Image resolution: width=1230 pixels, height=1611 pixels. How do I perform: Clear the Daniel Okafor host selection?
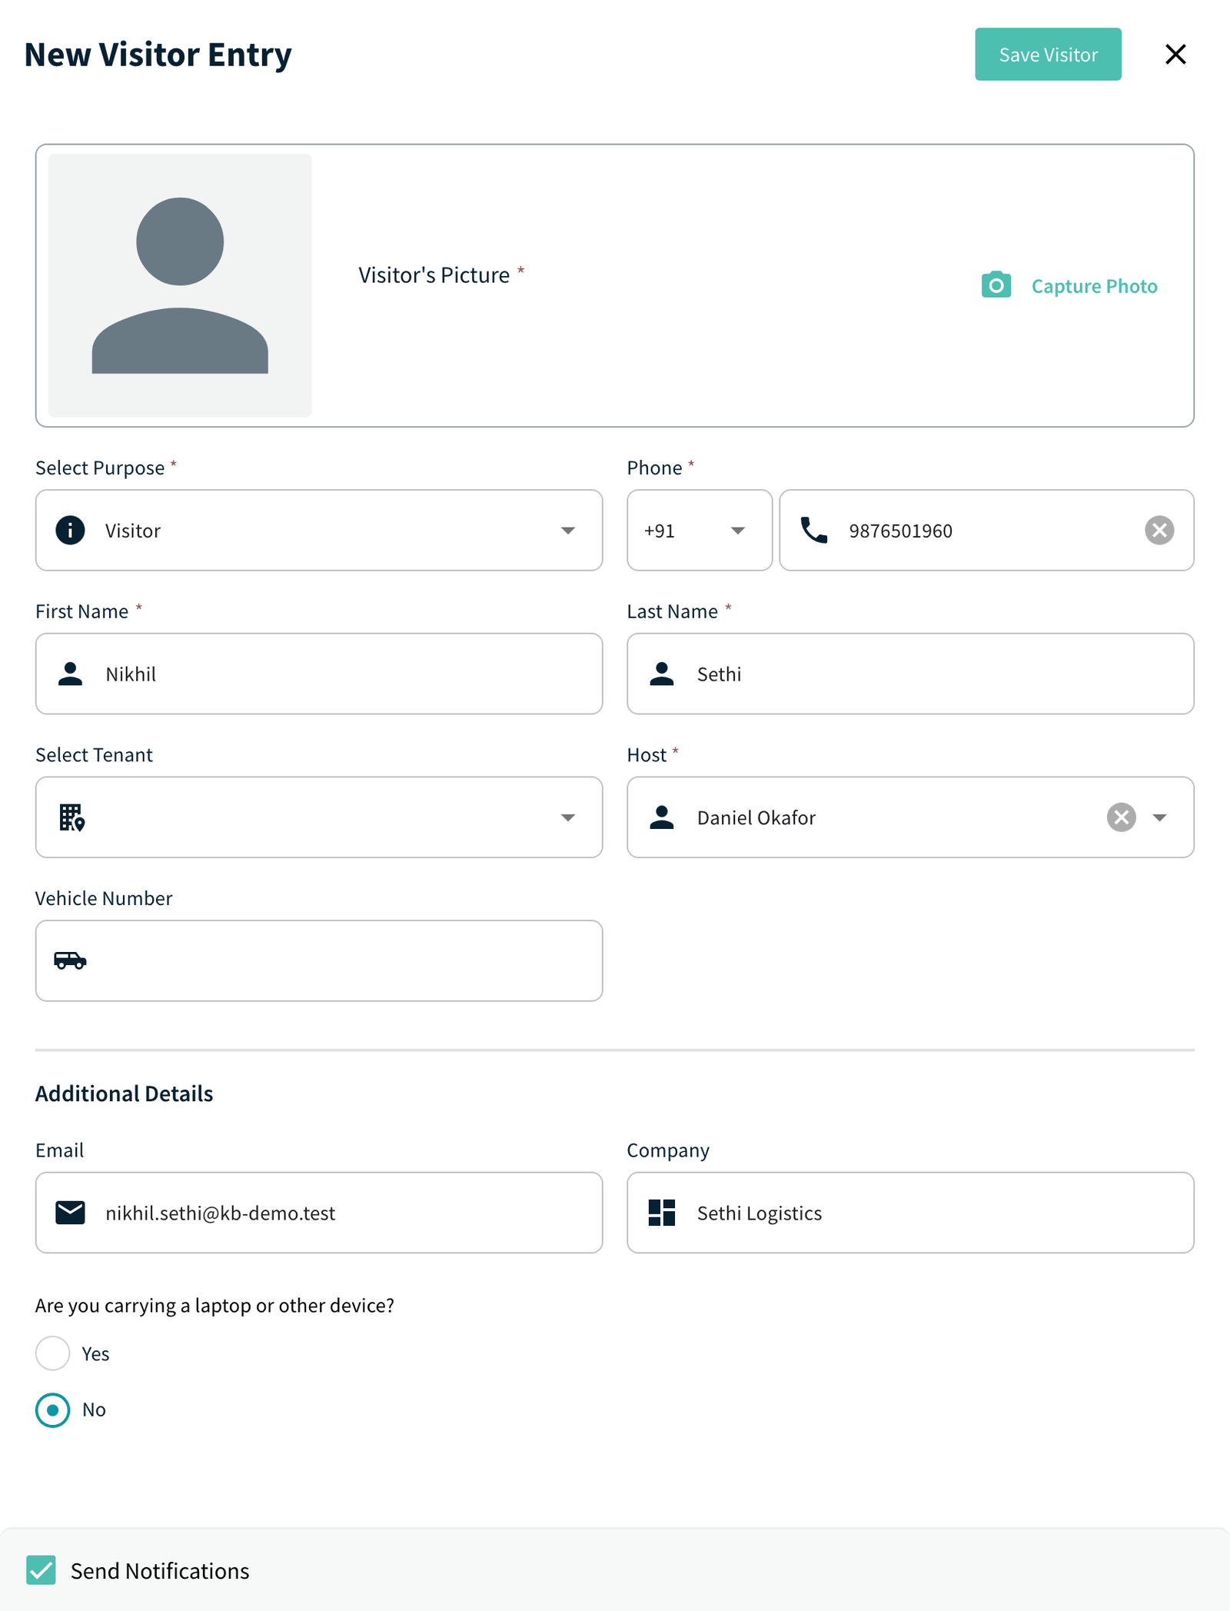(1122, 817)
